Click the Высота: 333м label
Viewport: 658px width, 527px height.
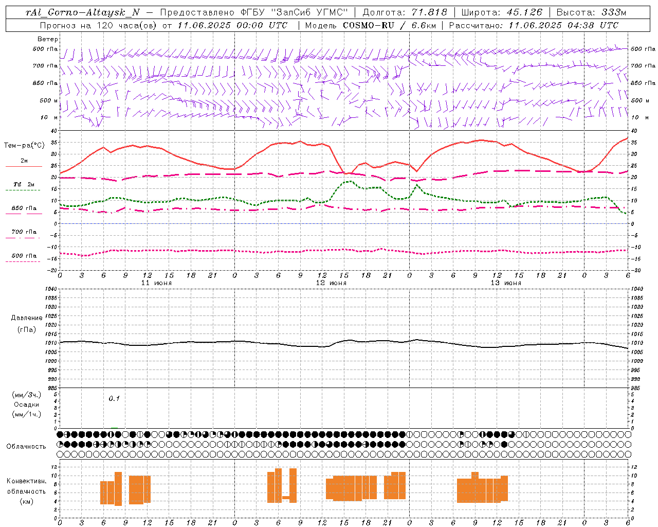[x=591, y=12]
